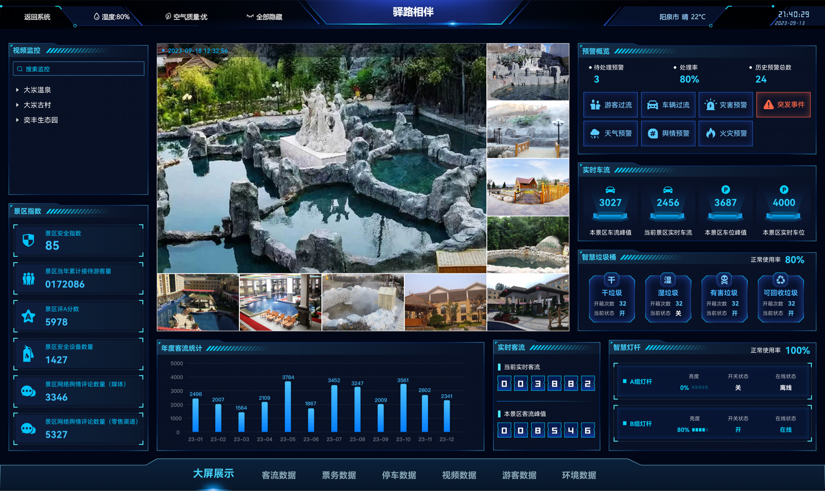Click the scenic safety index shield icon

[x=29, y=240]
